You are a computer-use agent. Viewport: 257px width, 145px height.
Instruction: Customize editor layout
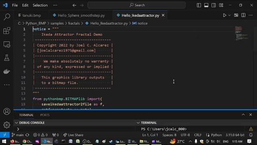(x=221, y=5)
